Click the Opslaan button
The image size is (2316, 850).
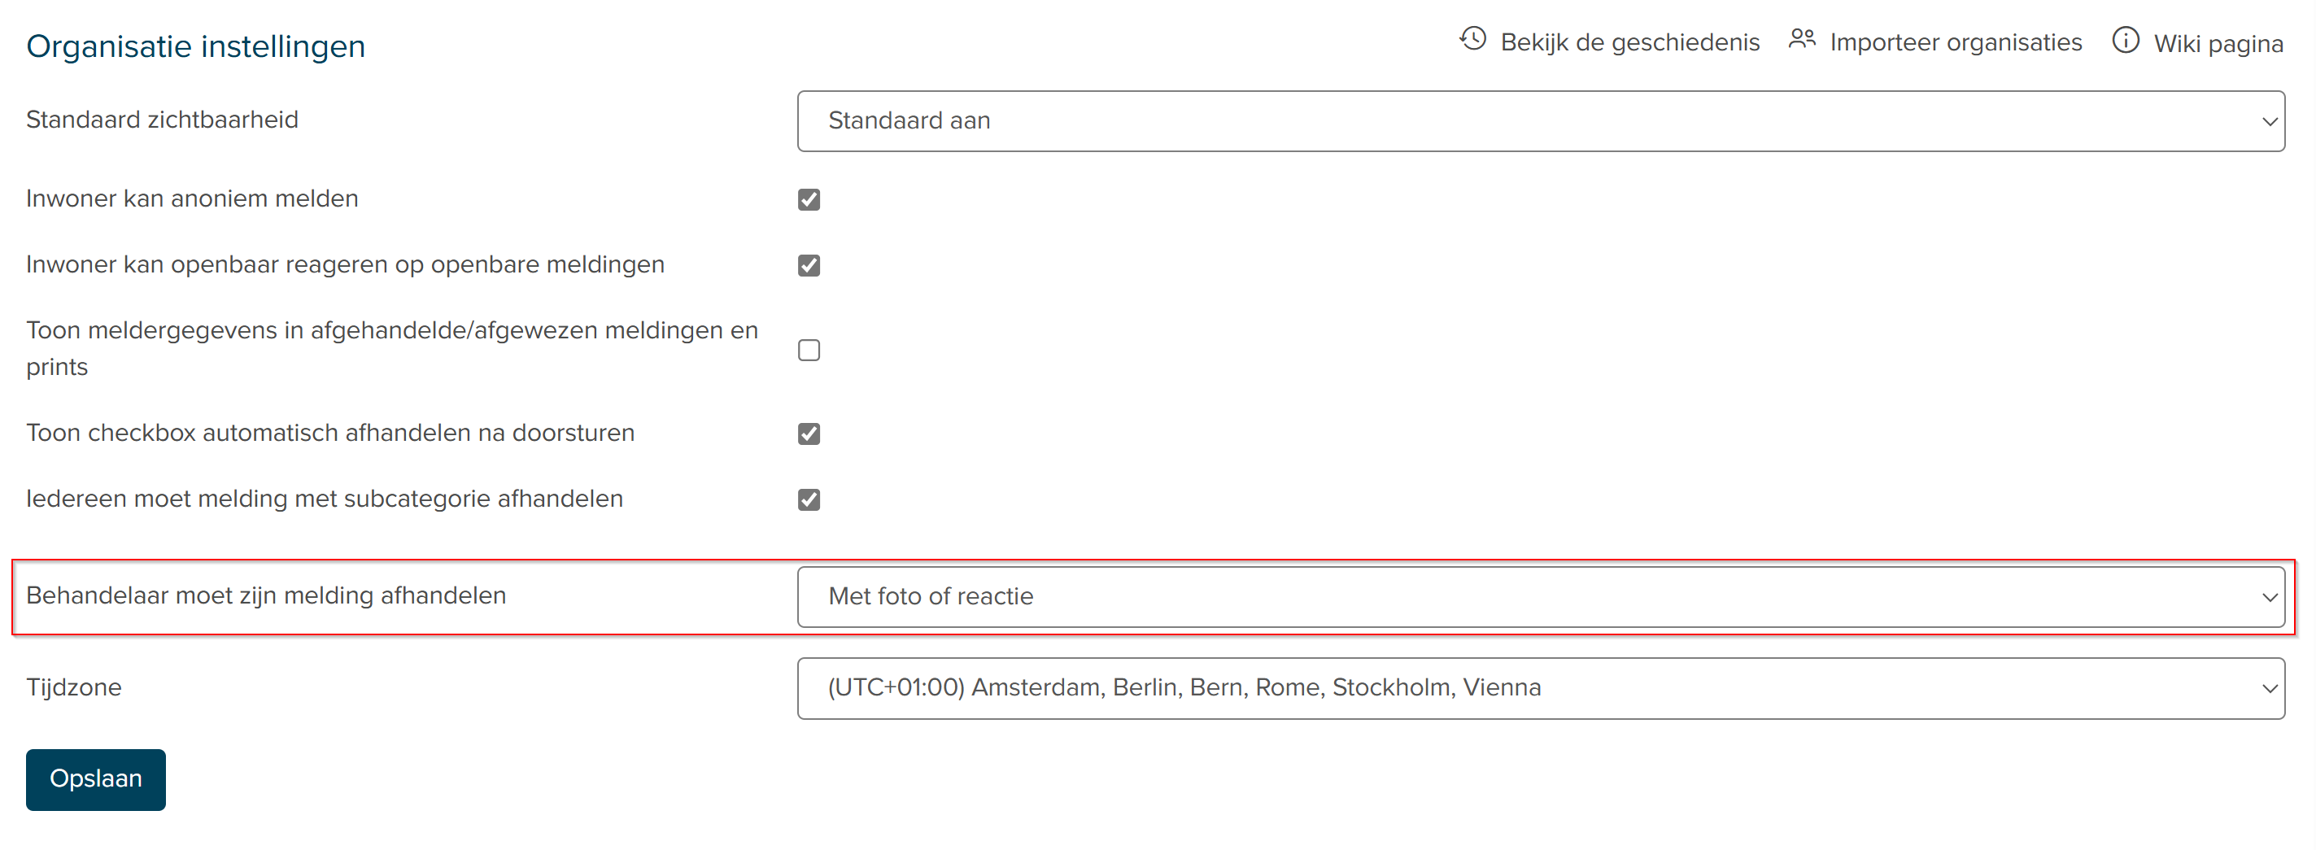click(x=95, y=779)
